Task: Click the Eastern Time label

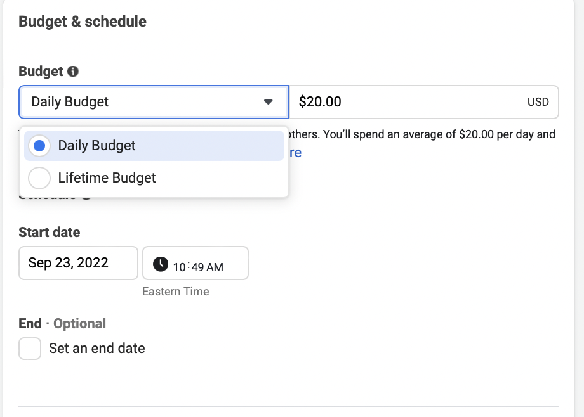Action: point(175,292)
